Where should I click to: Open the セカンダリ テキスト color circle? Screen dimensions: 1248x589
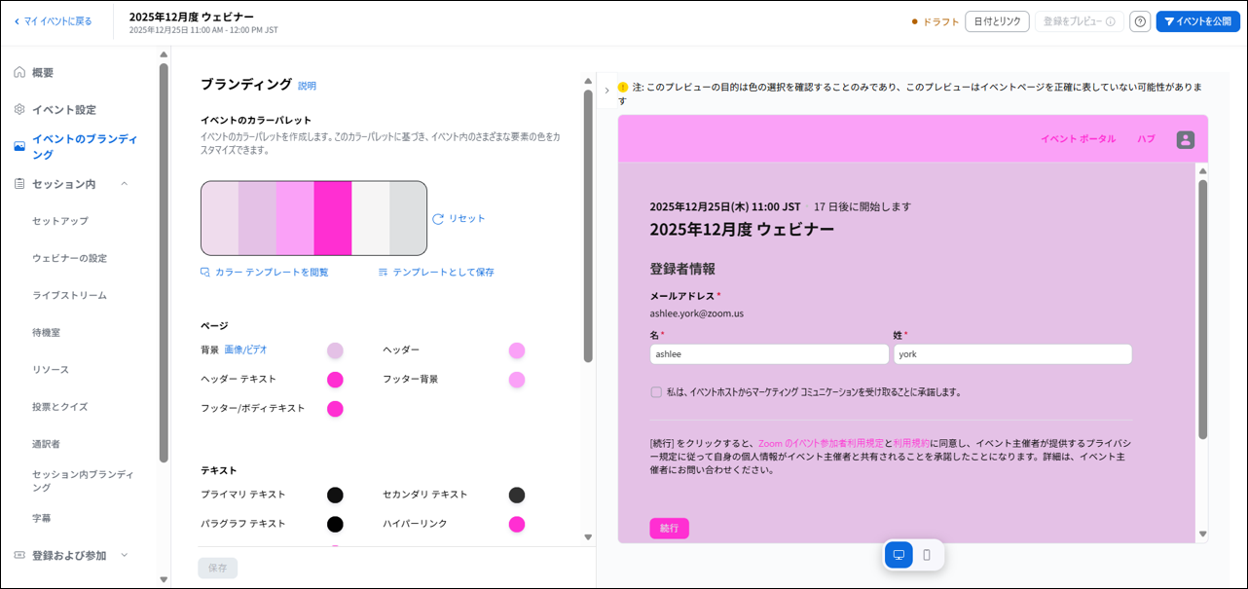tap(517, 495)
